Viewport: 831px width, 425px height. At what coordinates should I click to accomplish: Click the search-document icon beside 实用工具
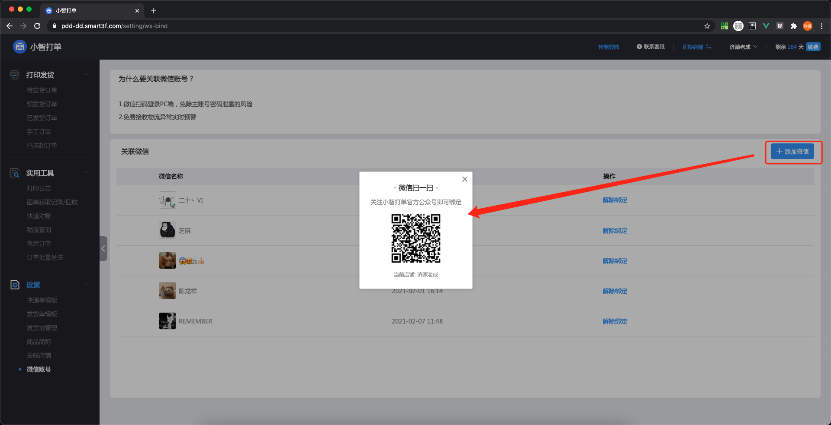pyautogui.click(x=14, y=173)
